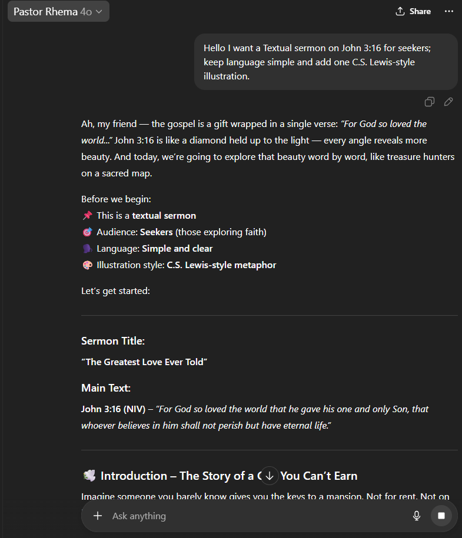
Task: Focus the Ask anything message field
Action: (x=253, y=516)
